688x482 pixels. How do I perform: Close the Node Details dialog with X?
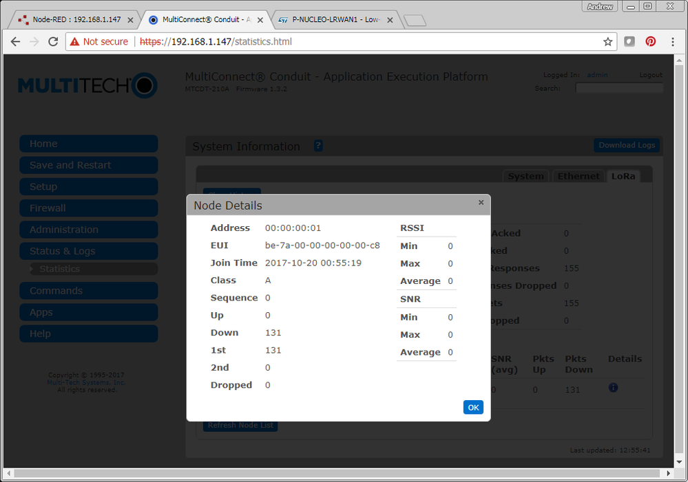pyautogui.click(x=481, y=202)
